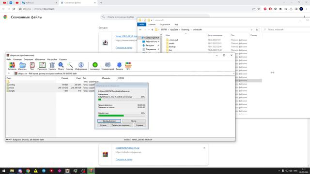Screen dimensions: 310x174
Task: Sort WinRAR list by Размер column
Action: pos(64,78)
